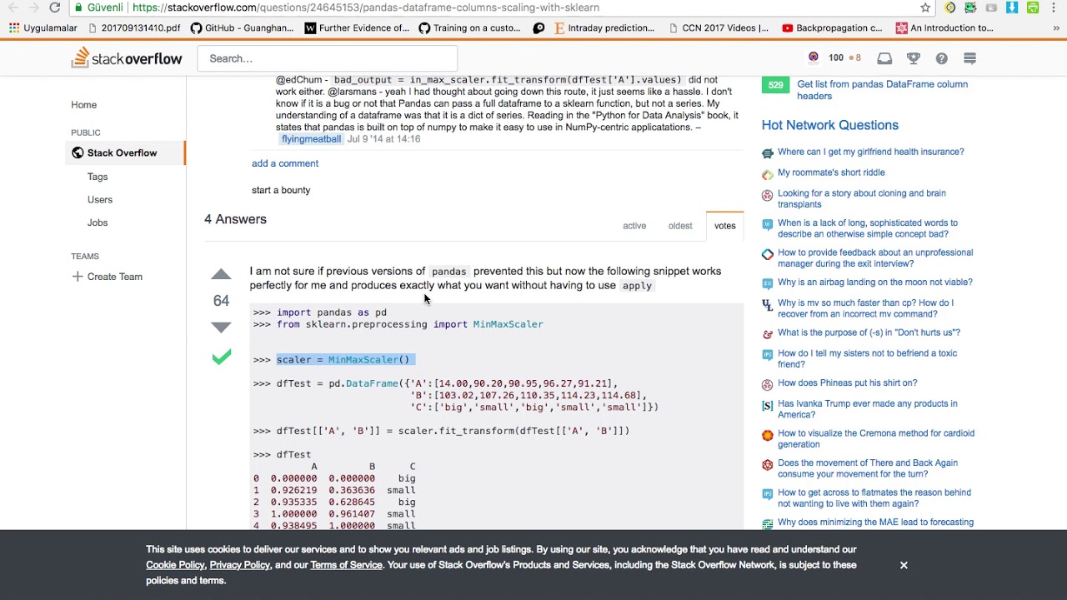This screenshot has width=1067, height=600.
Task: Click the user avatar in header
Action: tap(814, 57)
